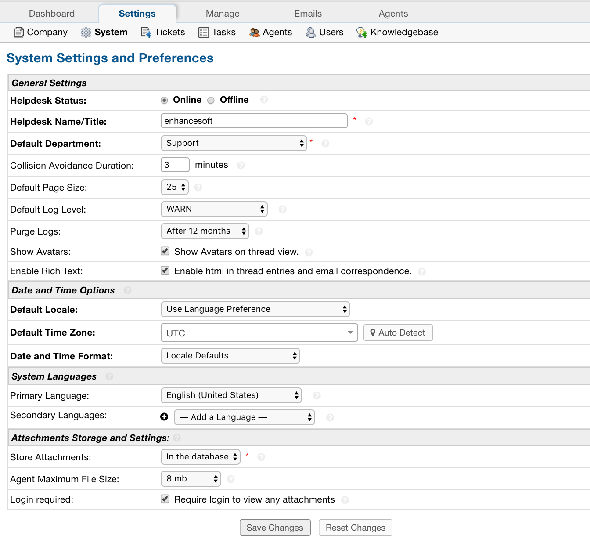Open help tip for Default Department

(x=325, y=143)
